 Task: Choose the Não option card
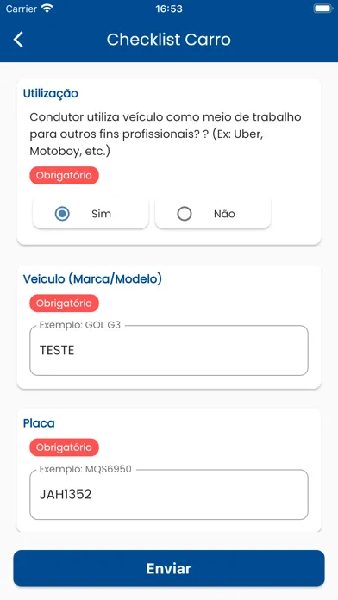213,214
